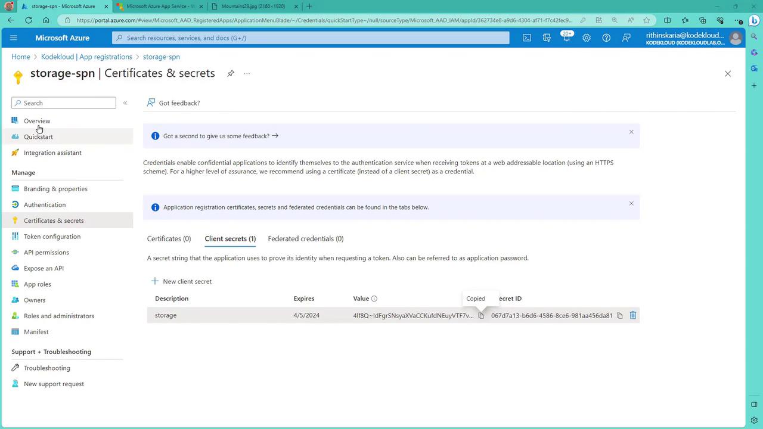This screenshot has height=429, width=763.
Task: Open a new browser tab
Action: pyautogui.click(x=309, y=6)
